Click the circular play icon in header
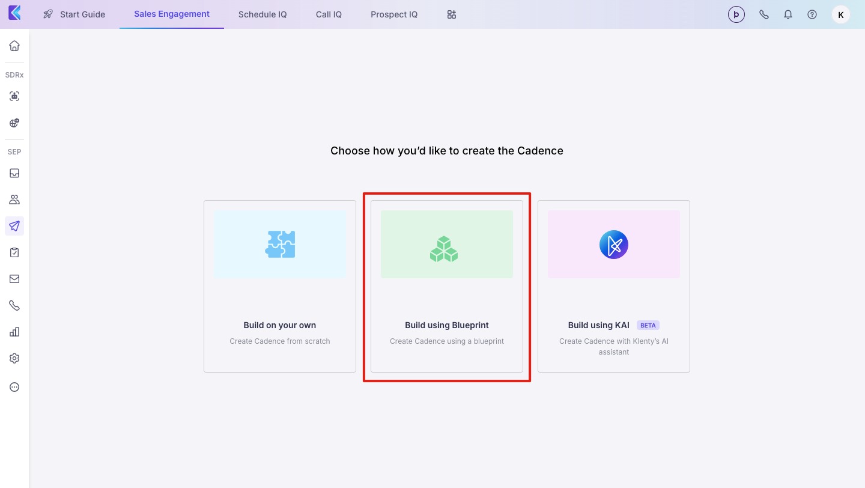The image size is (865, 488). (736, 14)
